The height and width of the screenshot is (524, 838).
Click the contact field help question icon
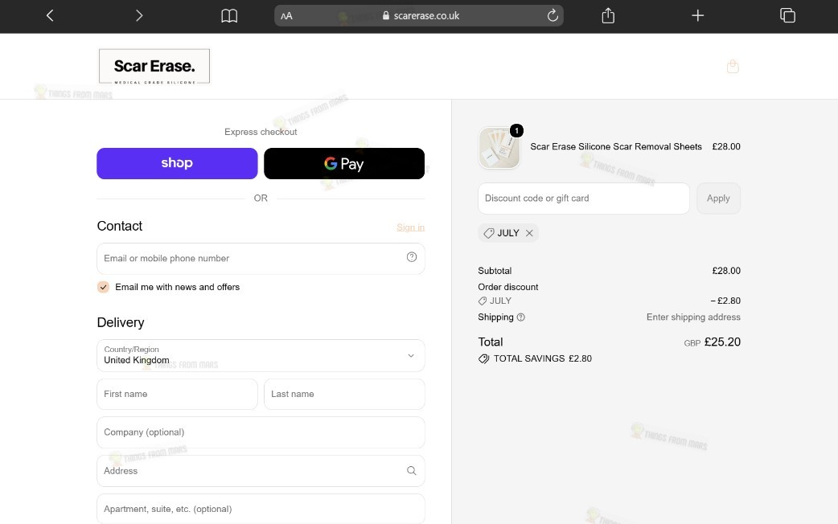412,257
